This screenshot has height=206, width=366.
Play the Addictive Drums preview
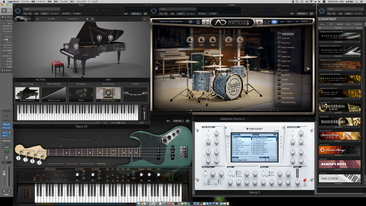point(259,22)
